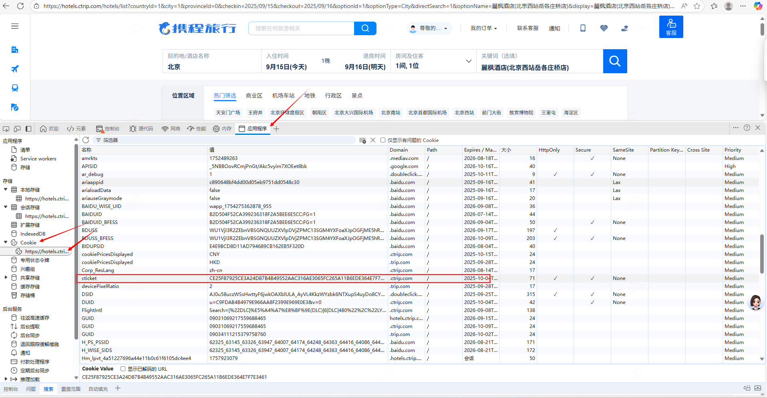Switch to the 源代码 sources tab
The height and width of the screenshot is (398, 767).
point(141,129)
